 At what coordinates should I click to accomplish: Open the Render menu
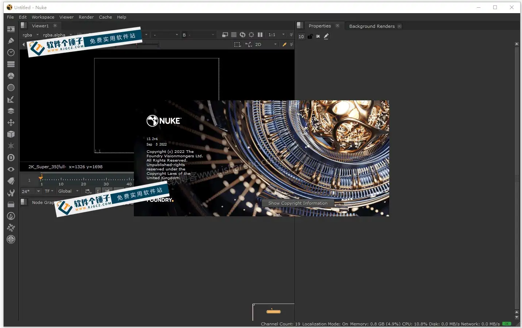86,17
